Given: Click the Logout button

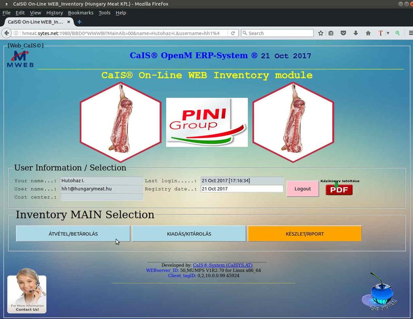Looking at the screenshot, I should pos(303,189).
